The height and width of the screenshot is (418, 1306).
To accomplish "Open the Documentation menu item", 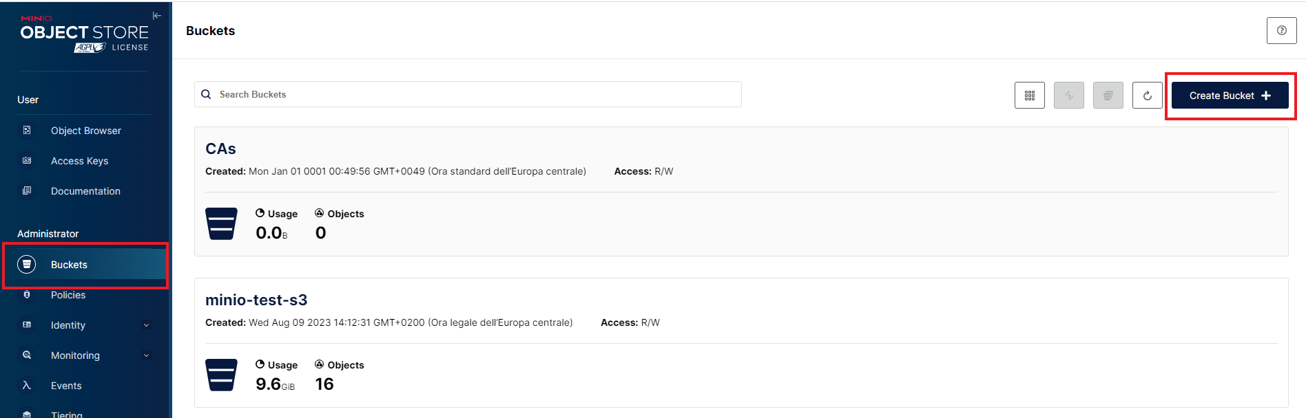I will click(x=85, y=191).
